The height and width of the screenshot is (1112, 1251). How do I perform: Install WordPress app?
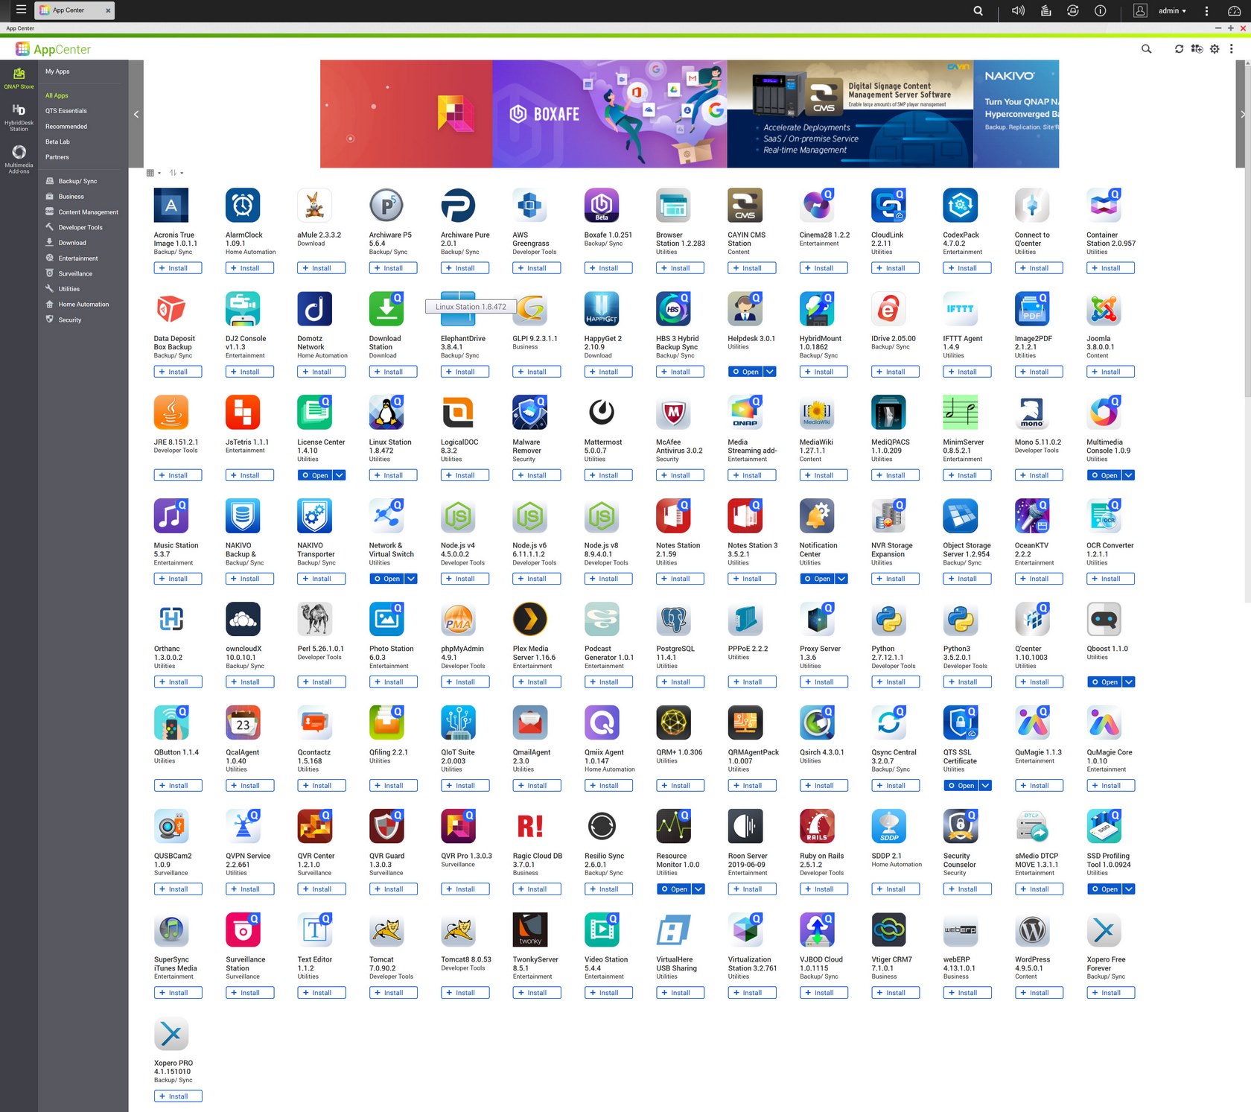point(1039,993)
